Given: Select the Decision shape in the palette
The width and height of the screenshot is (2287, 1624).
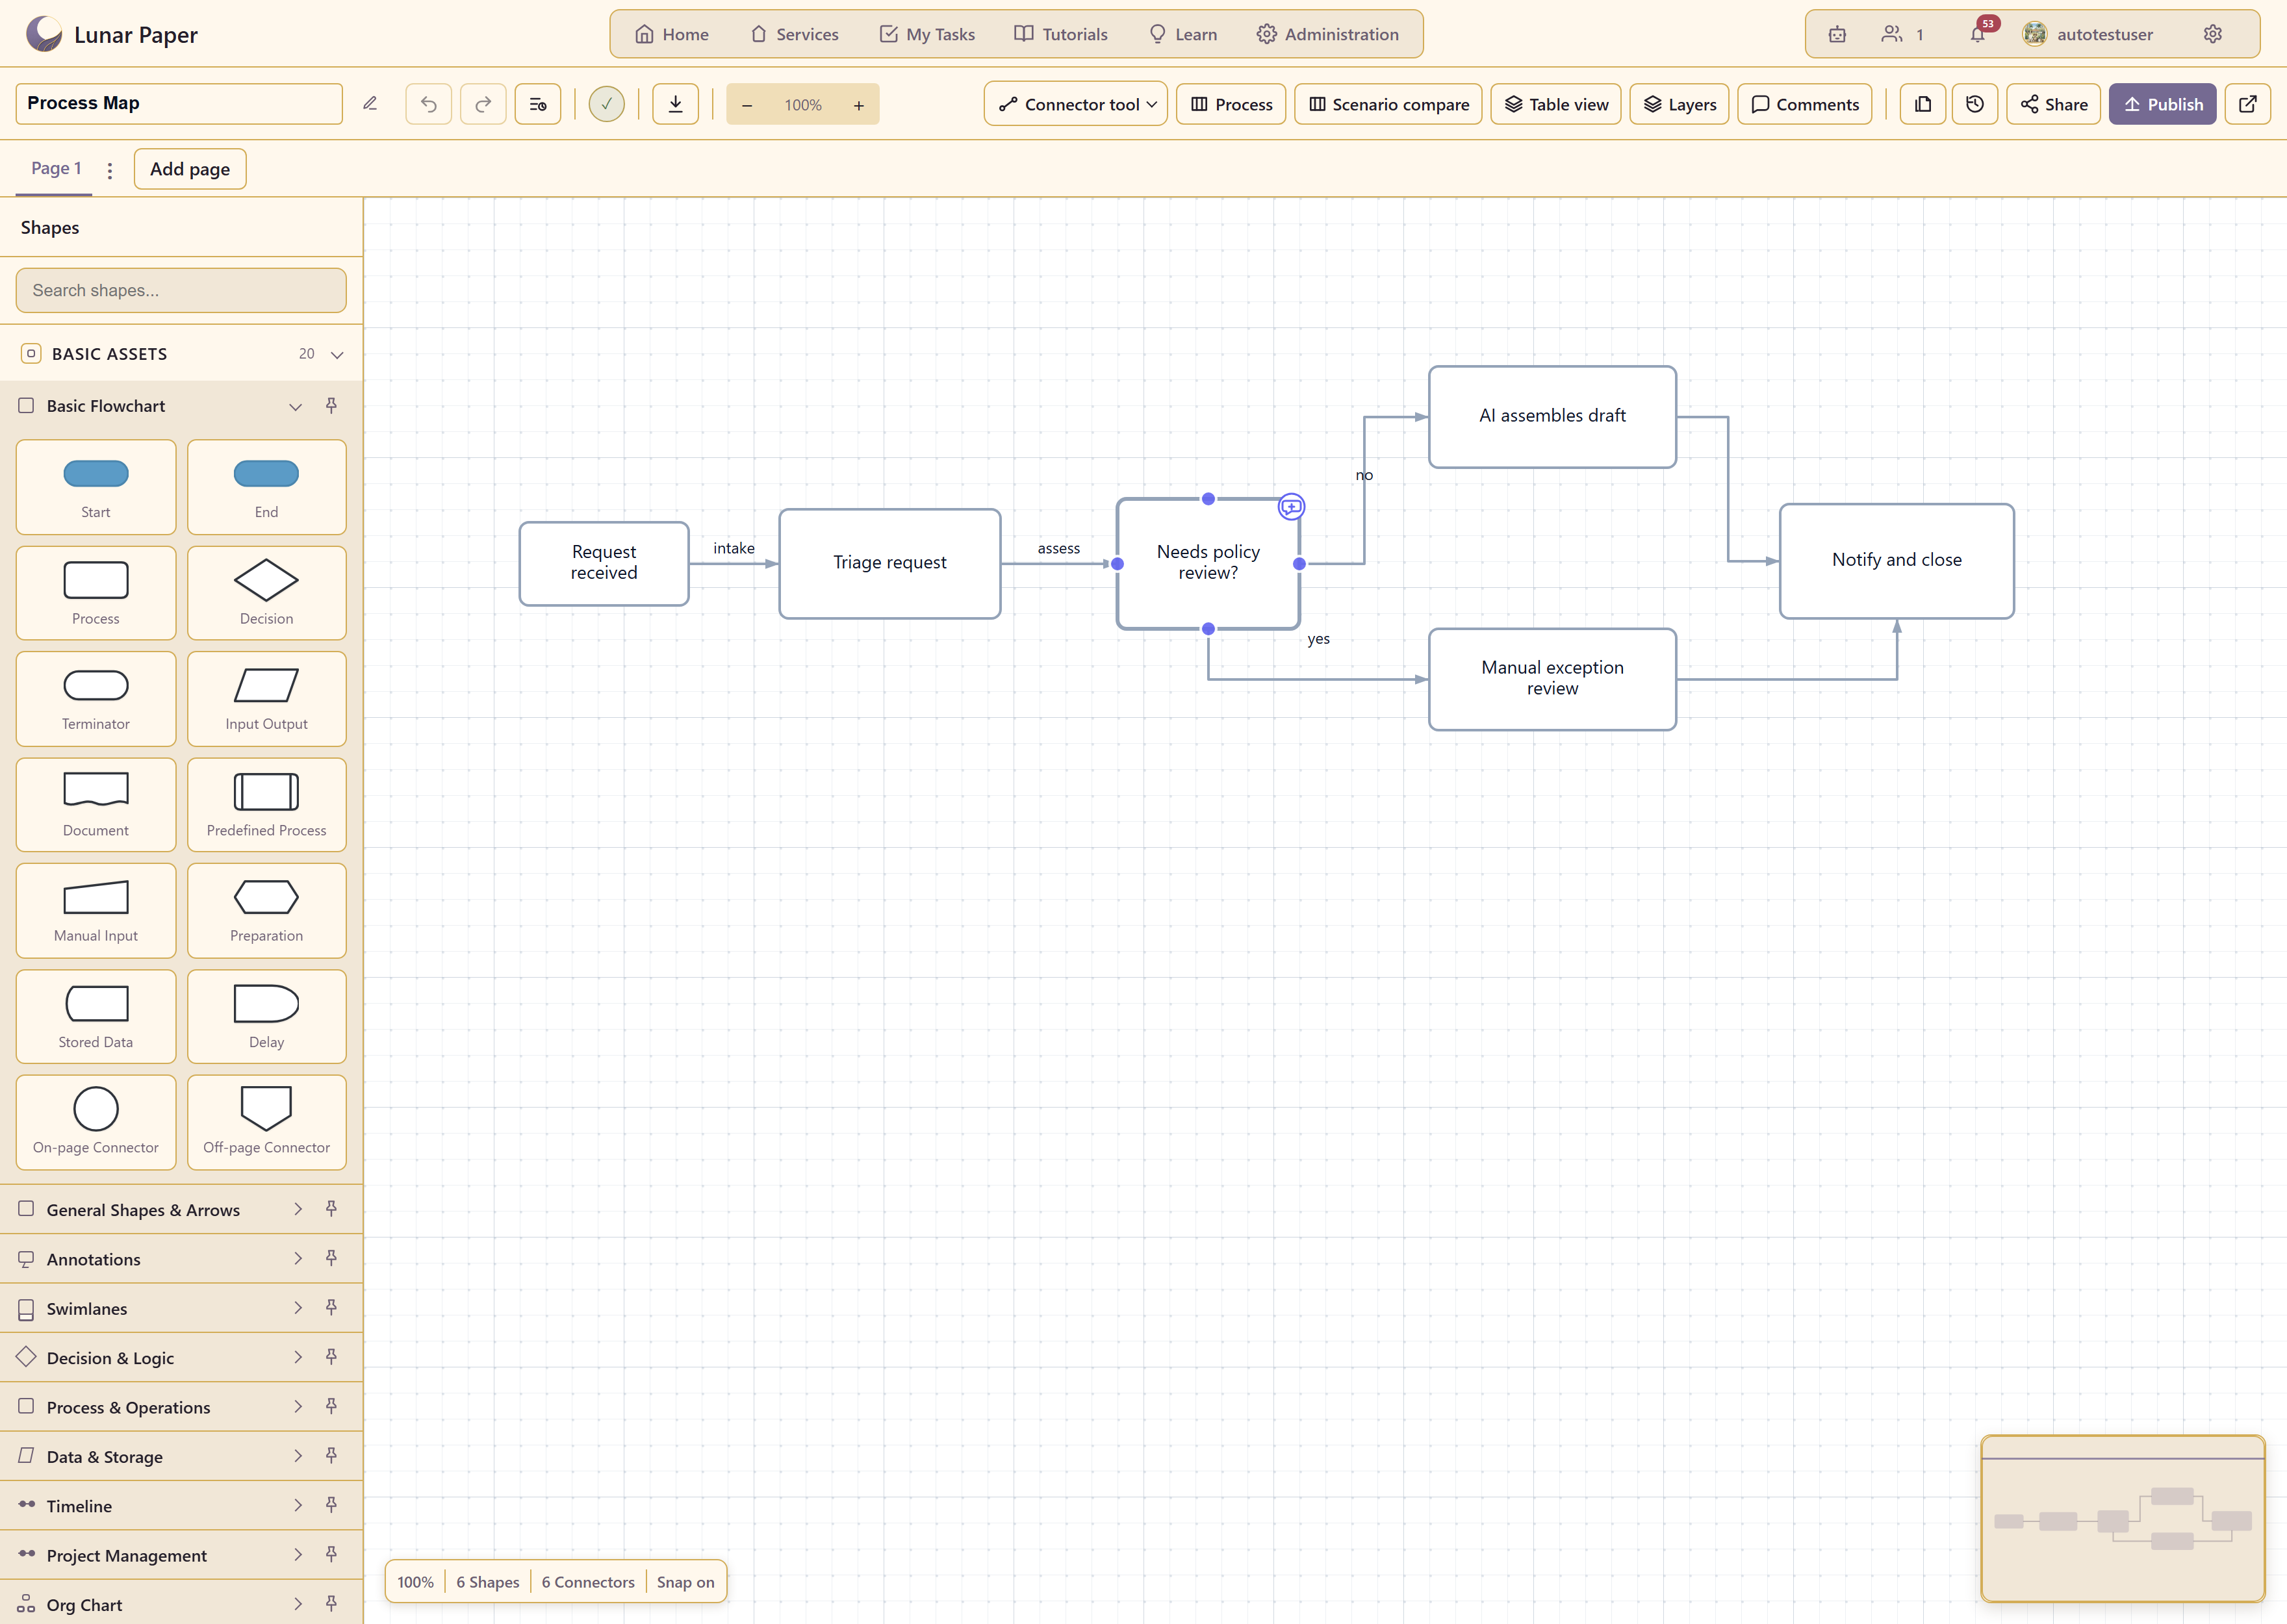Looking at the screenshot, I should 267,593.
